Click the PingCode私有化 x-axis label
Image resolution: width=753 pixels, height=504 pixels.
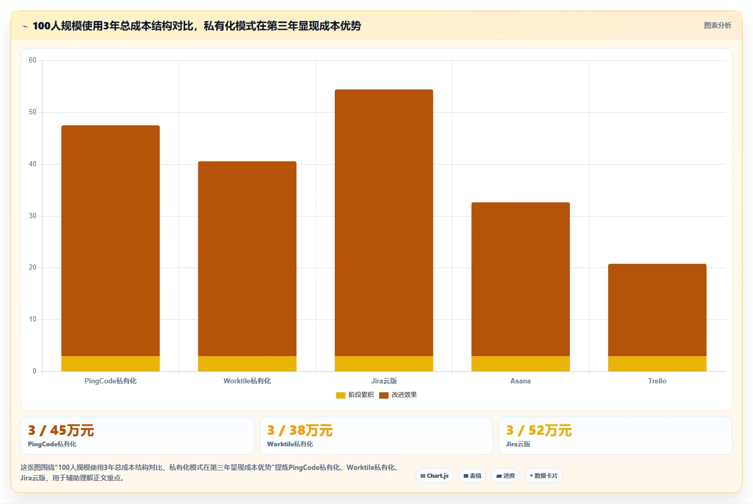[111, 381]
